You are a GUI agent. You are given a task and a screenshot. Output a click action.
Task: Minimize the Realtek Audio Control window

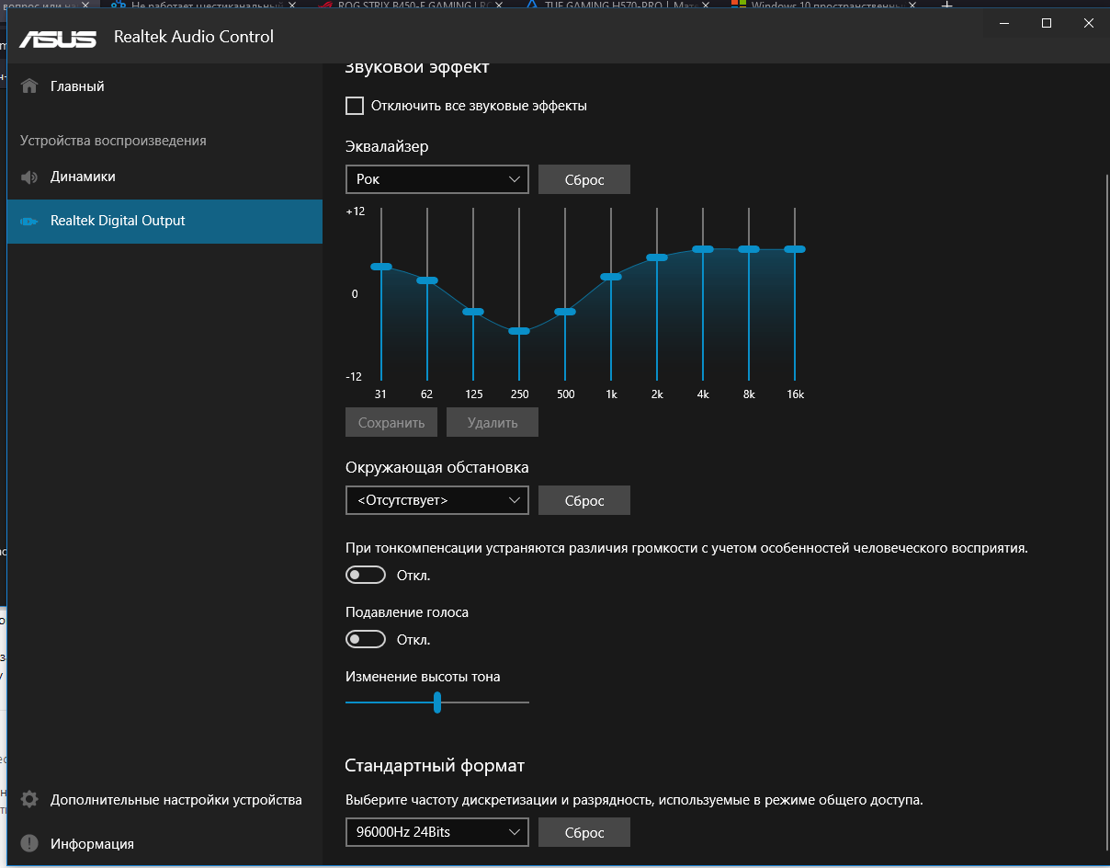pos(1003,24)
